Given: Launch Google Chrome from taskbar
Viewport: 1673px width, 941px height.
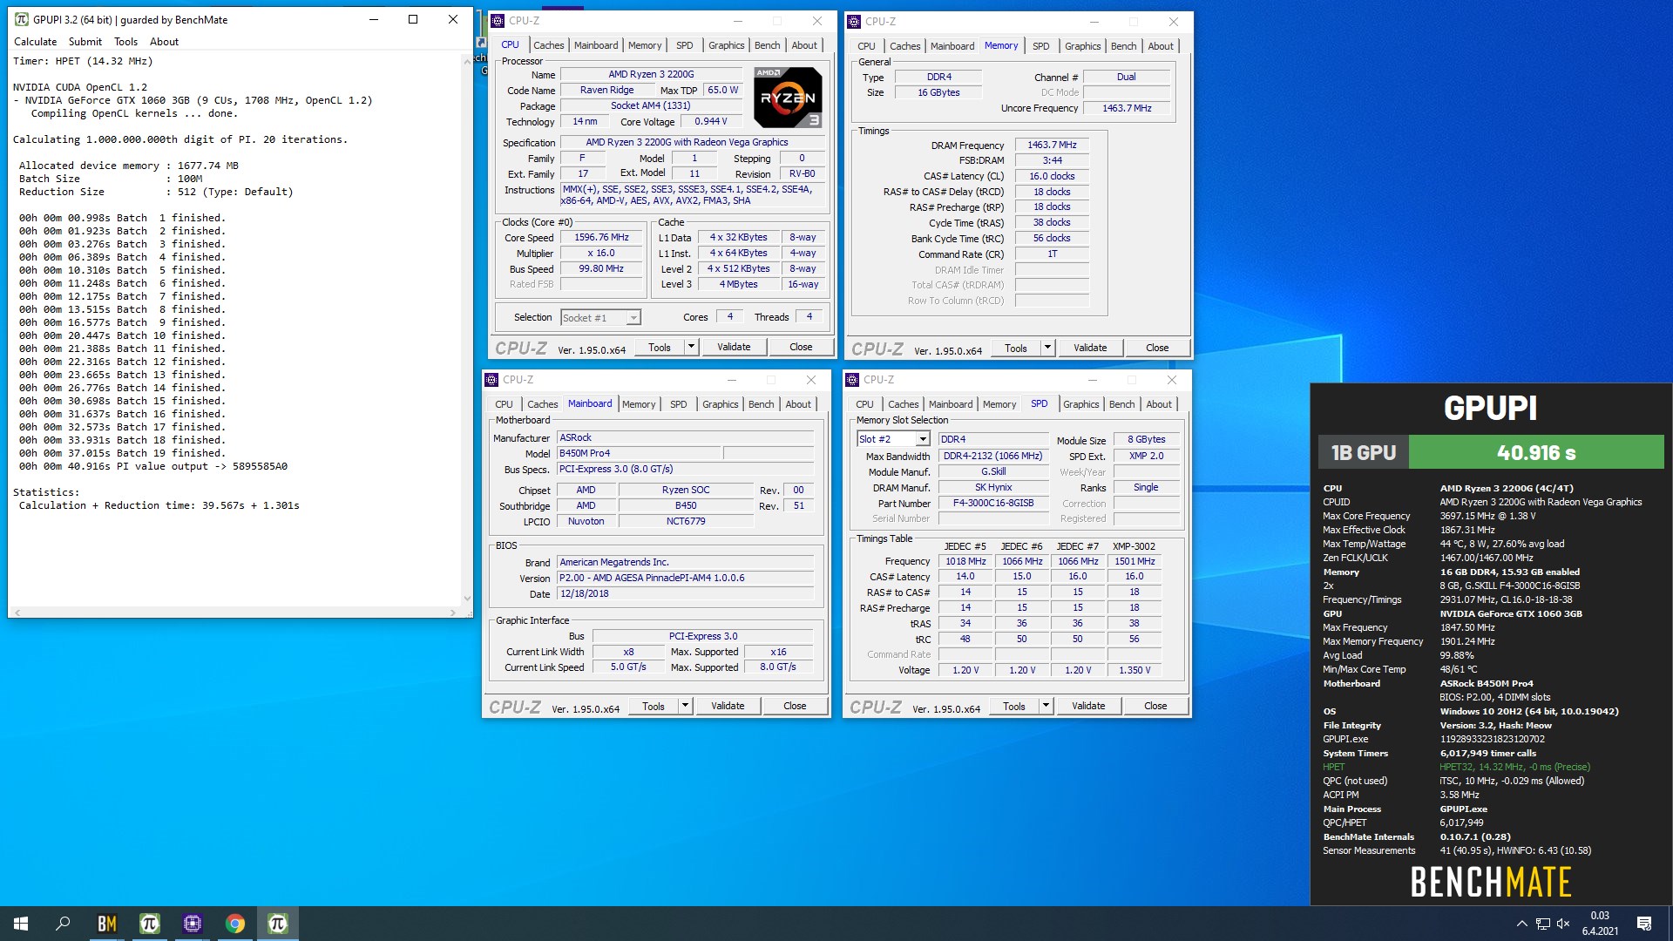Looking at the screenshot, I should (234, 924).
